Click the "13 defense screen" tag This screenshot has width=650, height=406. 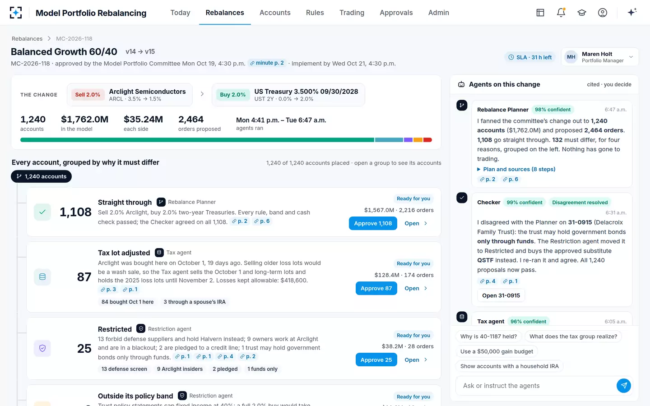click(124, 369)
